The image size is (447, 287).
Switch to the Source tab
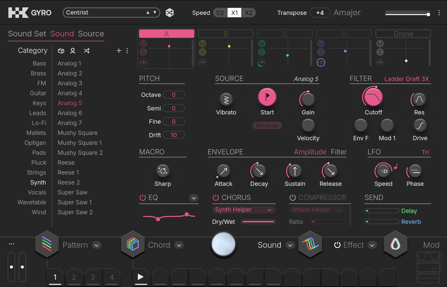click(x=91, y=34)
